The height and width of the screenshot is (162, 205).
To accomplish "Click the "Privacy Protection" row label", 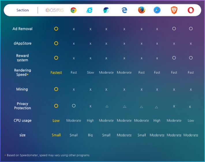I will 22,106.
